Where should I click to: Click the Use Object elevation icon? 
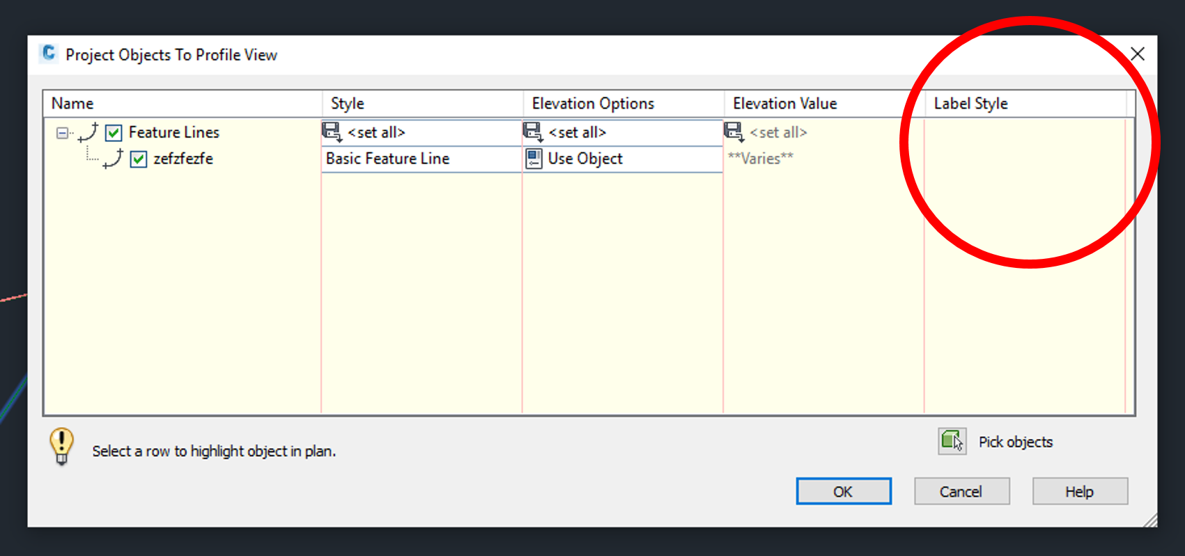pyautogui.click(x=534, y=159)
